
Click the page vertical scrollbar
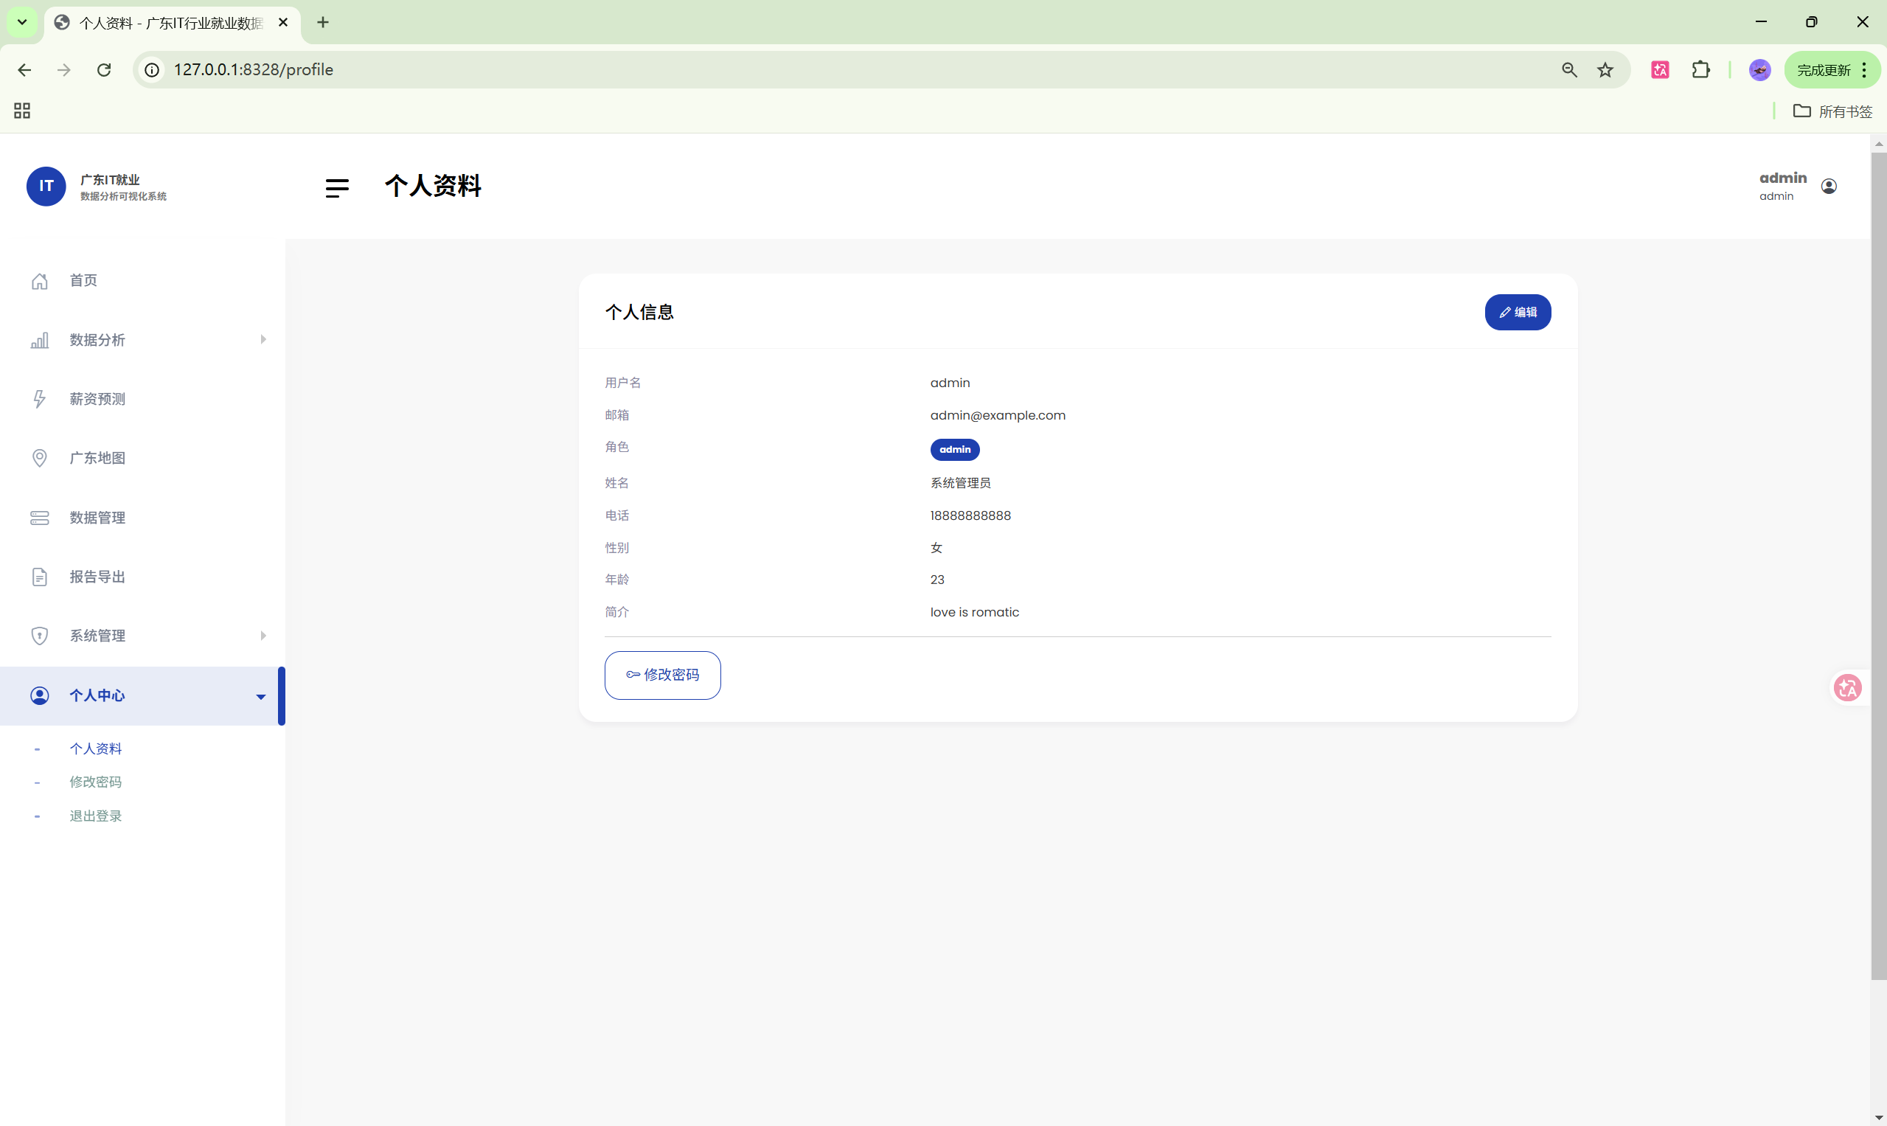1878,561
